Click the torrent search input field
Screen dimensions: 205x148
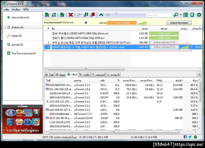pos(159,15)
